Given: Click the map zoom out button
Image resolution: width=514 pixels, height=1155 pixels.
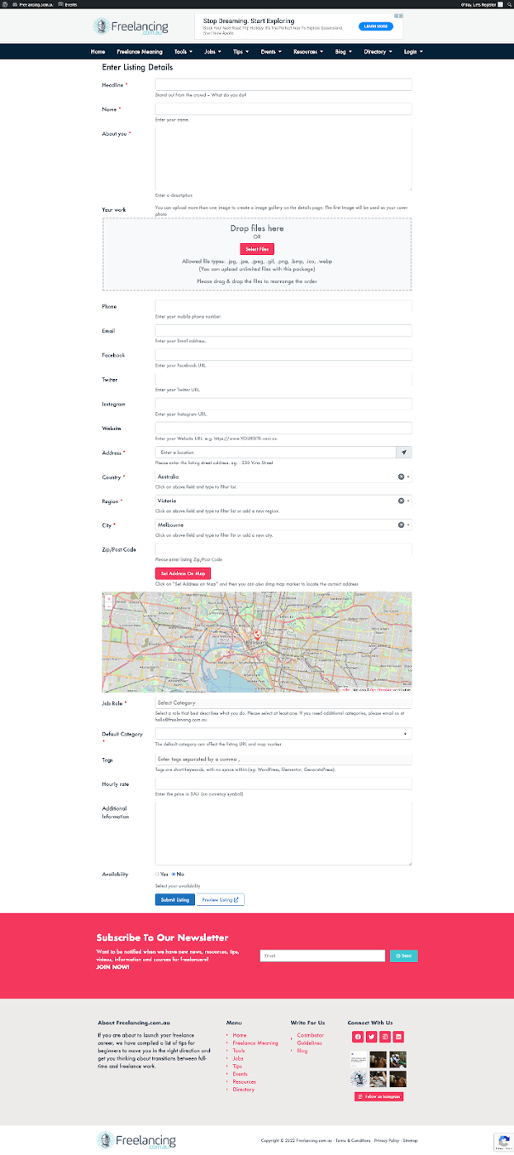Looking at the screenshot, I should pos(108,605).
